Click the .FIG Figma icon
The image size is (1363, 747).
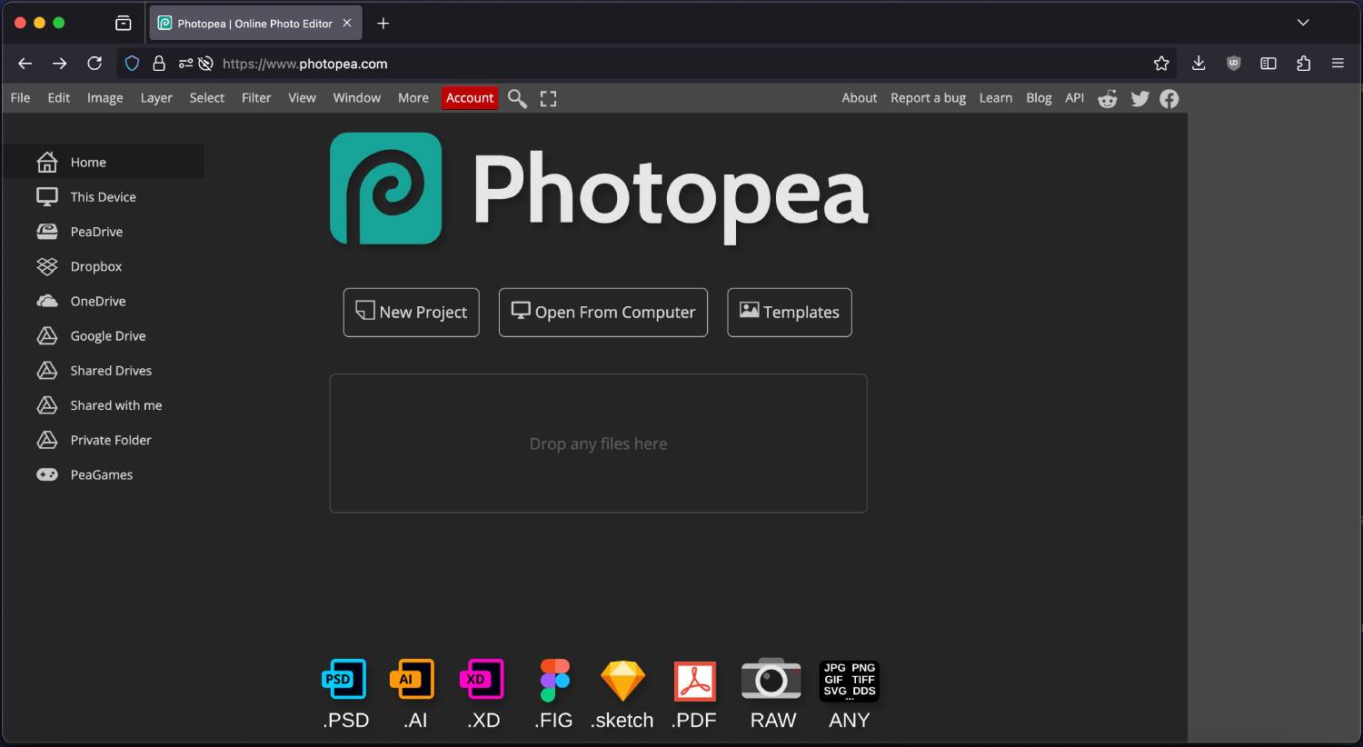coord(554,681)
